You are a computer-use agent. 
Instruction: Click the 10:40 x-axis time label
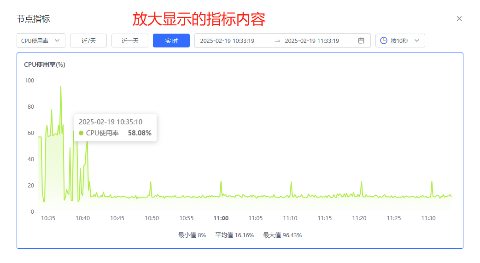(82, 218)
